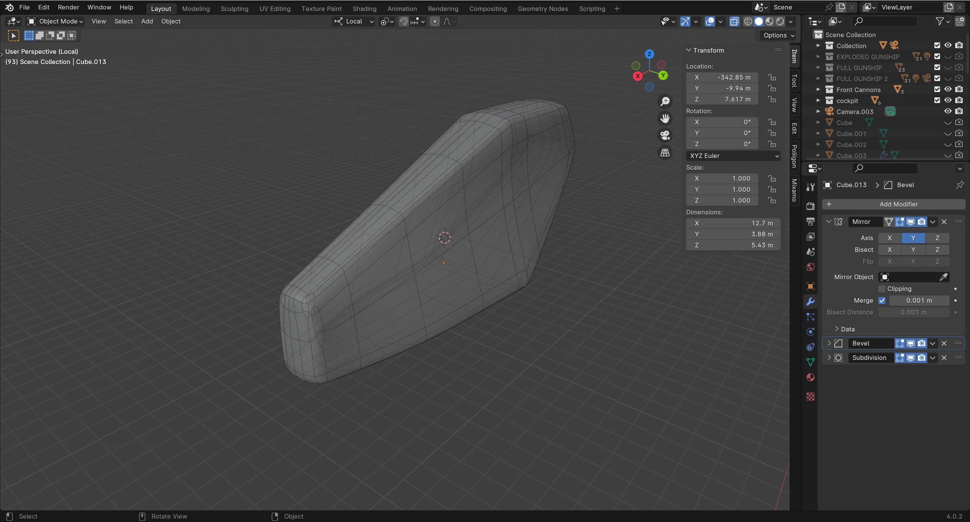Click the Scene name field
Image resolution: width=970 pixels, height=522 pixels.
[795, 7]
